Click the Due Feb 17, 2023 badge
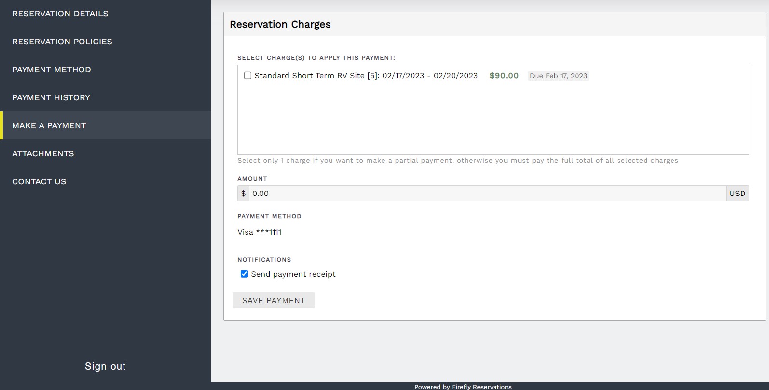Viewport: 769px width, 390px height. coord(558,76)
